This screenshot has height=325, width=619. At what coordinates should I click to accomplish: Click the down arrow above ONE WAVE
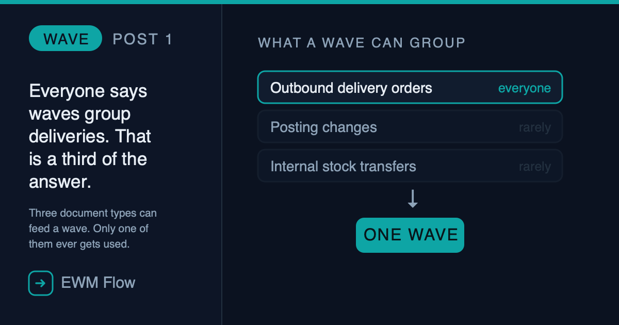[x=412, y=199]
